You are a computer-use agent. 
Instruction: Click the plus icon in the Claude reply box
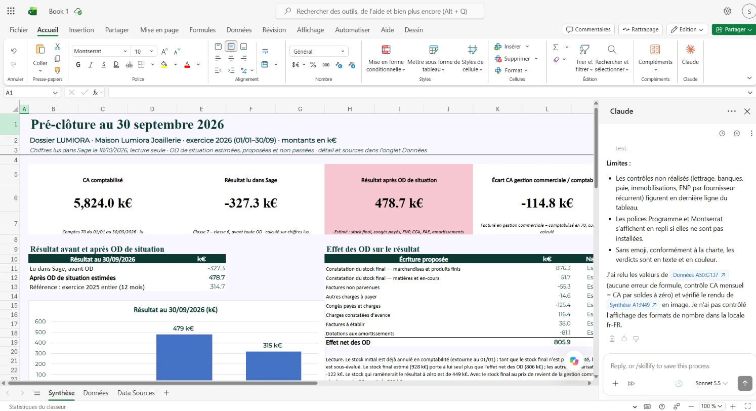[x=615, y=383]
